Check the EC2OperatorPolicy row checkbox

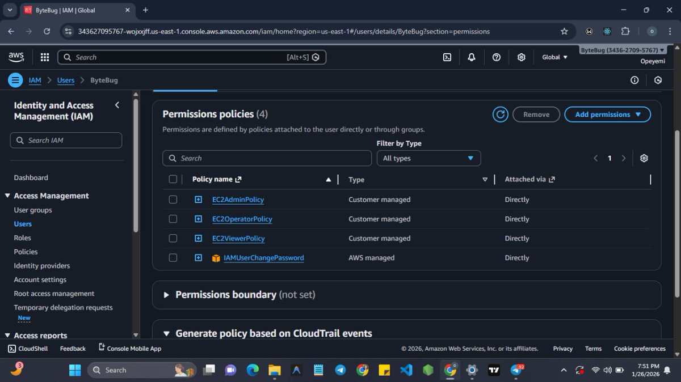coord(173,219)
